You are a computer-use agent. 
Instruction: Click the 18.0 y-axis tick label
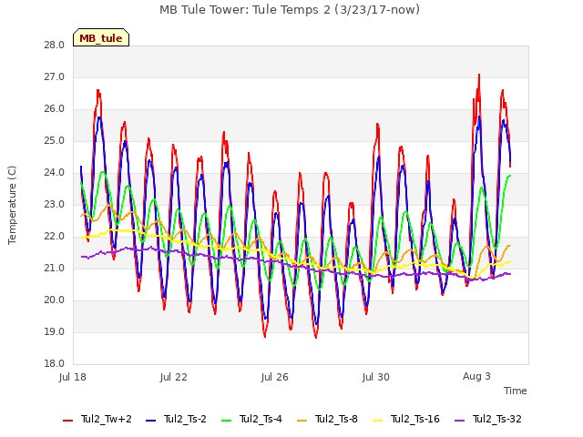[55, 363]
